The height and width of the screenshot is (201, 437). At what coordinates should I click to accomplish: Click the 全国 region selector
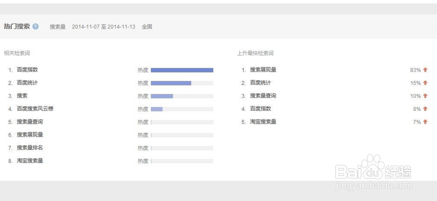tap(147, 27)
